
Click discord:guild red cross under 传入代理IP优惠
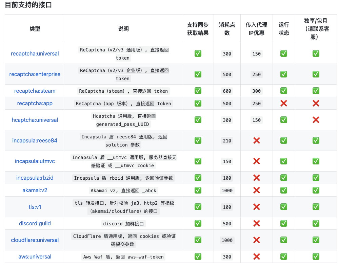point(257,223)
